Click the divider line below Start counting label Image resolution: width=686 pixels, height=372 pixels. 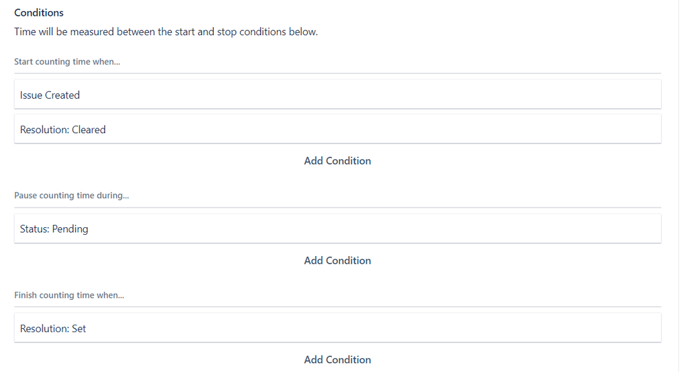pos(338,73)
